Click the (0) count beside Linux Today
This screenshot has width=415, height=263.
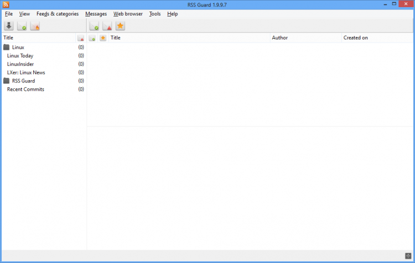81,56
